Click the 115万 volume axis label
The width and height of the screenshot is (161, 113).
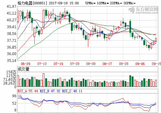coord(11,76)
